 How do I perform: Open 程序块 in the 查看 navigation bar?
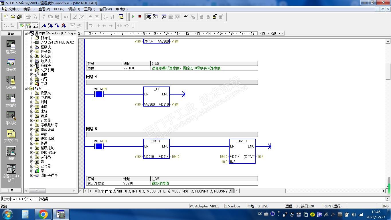point(11,47)
